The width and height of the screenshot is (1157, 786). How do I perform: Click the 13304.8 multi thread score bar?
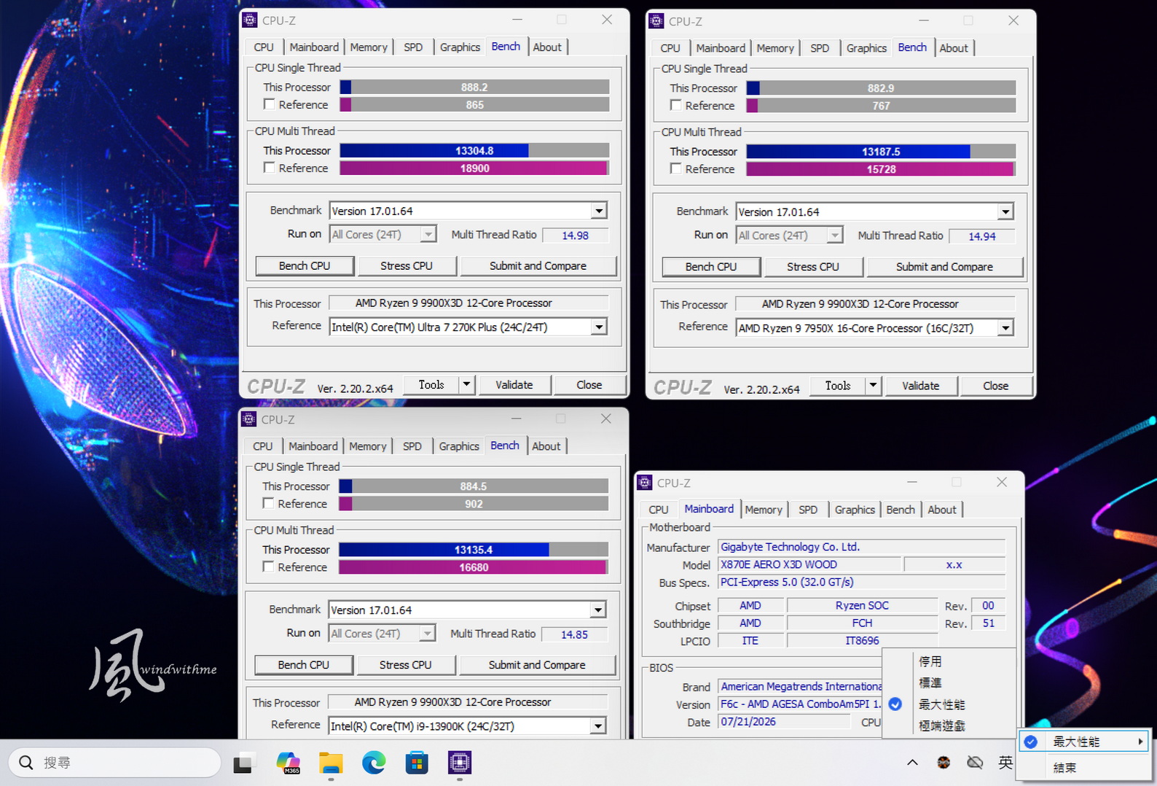coord(474,150)
